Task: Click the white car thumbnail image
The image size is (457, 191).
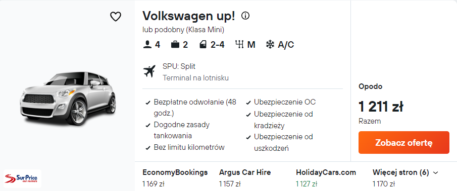Action: pyautogui.click(x=68, y=98)
